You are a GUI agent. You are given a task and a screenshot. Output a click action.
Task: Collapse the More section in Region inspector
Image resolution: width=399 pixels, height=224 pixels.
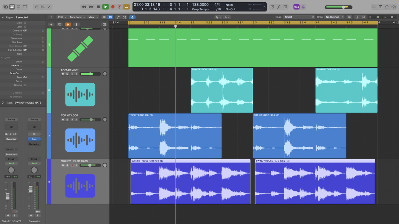click(x=2, y=58)
